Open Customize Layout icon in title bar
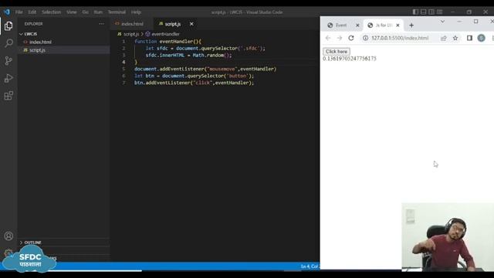 click(x=439, y=12)
